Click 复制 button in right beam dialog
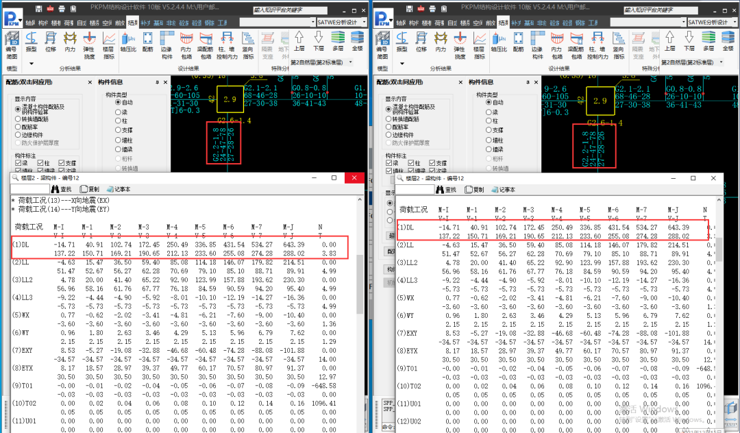Image resolution: width=740 pixels, height=433 pixels. (474, 190)
